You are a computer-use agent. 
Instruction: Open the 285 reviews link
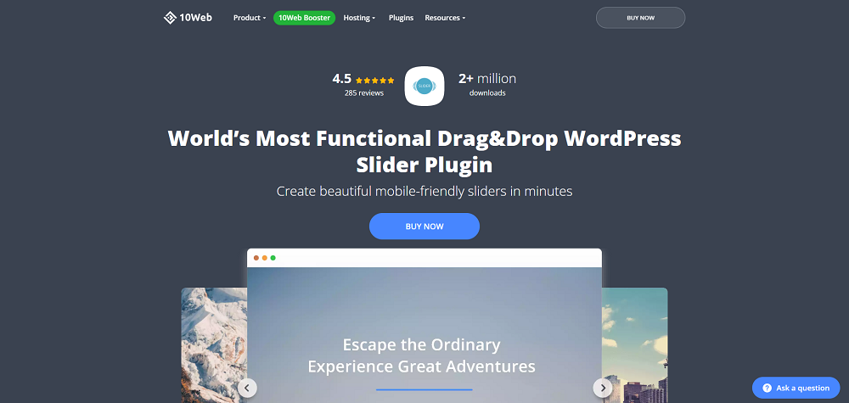[363, 93]
